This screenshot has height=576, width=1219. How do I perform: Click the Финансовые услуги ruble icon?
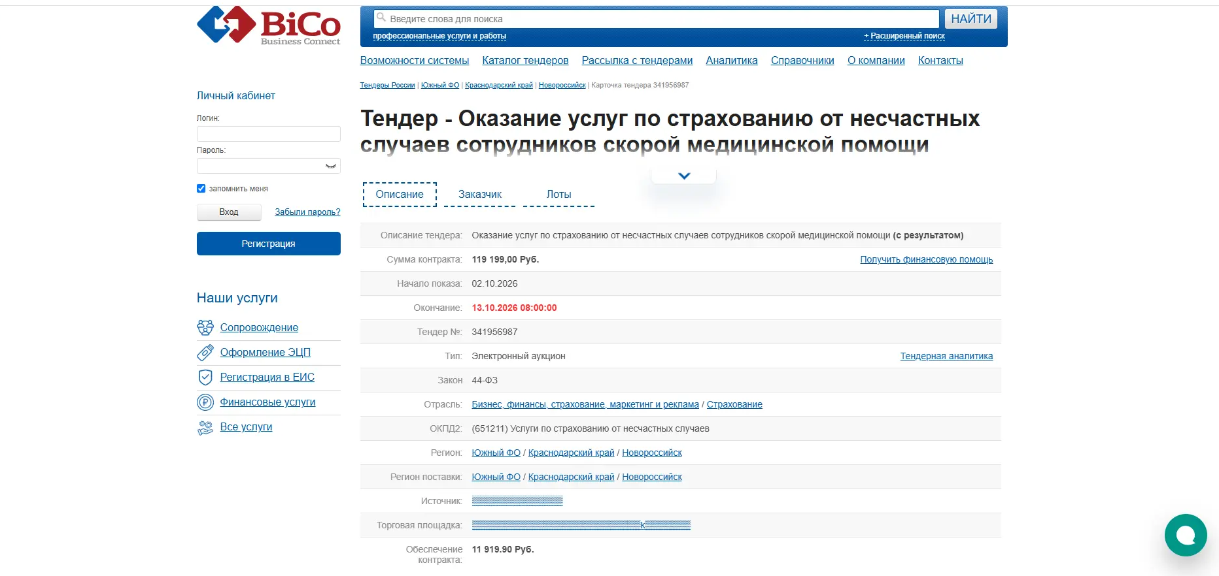[205, 402]
